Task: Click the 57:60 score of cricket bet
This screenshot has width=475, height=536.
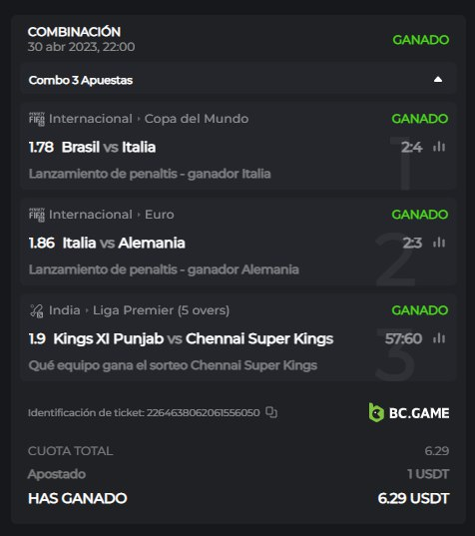Action: point(403,338)
